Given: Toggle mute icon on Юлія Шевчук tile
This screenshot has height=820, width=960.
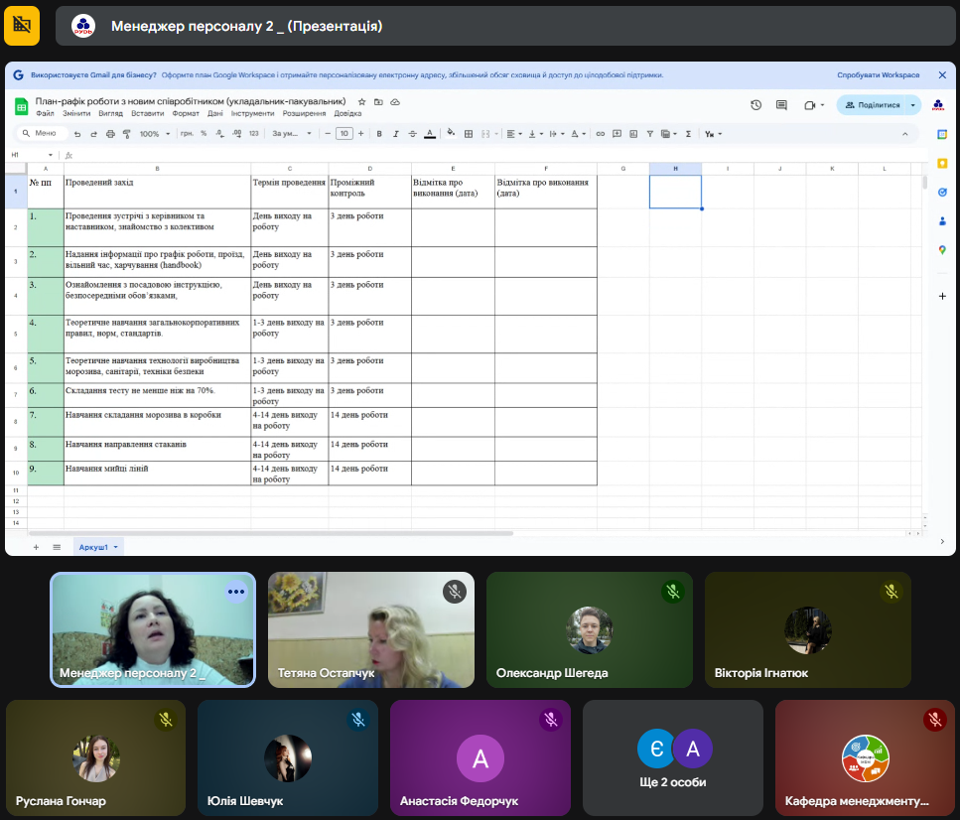Looking at the screenshot, I should pos(358,720).
